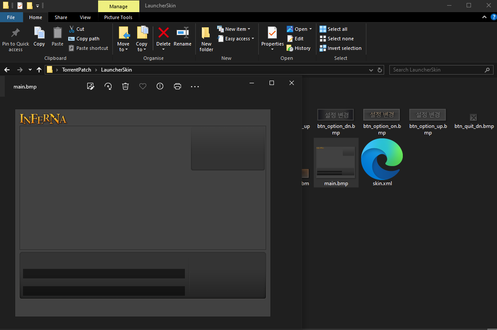The image size is (497, 330).
Task: Select the skin.xml file
Action: [382, 163]
